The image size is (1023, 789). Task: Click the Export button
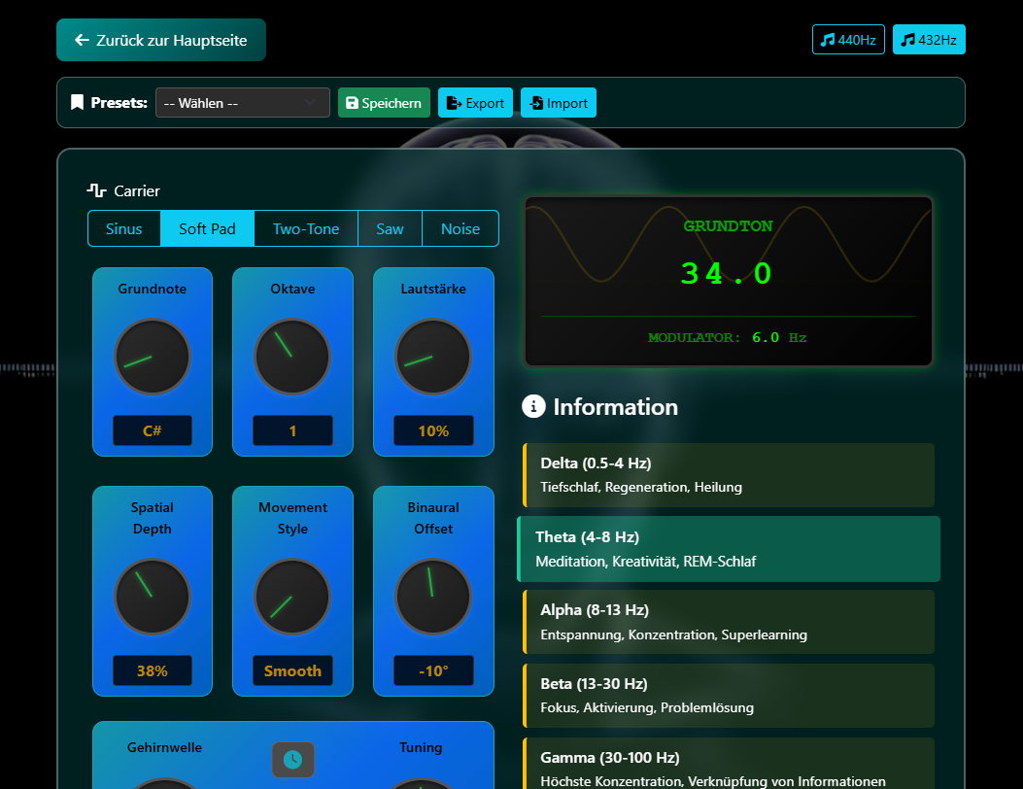click(x=475, y=102)
